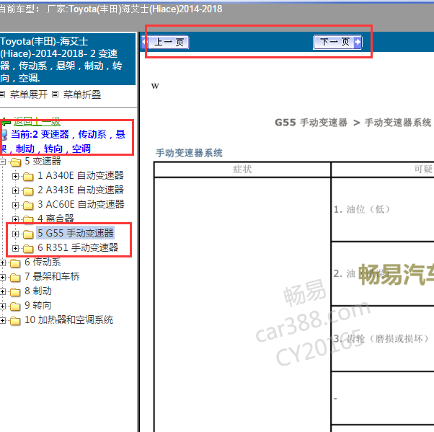Click the 菜单展开 list icon

[2, 94]
